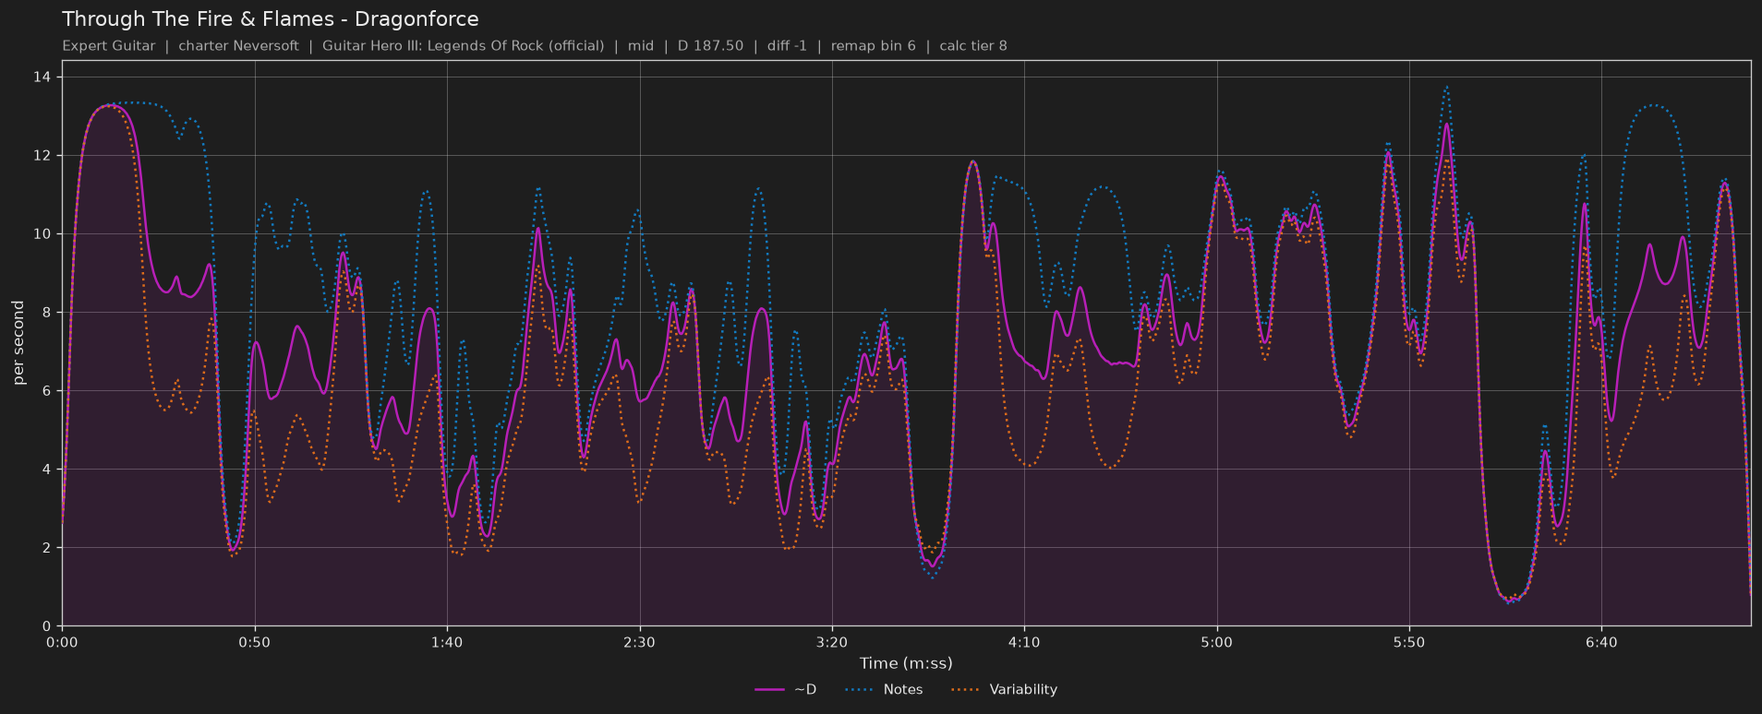Click the "D 187.50" difficulty value
Screen dimensions: 1762x714
(x=710, y=46)
